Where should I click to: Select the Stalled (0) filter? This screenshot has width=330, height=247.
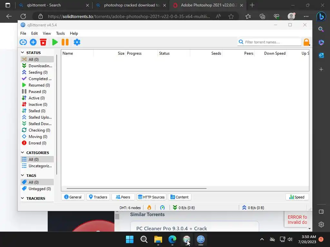37,111
